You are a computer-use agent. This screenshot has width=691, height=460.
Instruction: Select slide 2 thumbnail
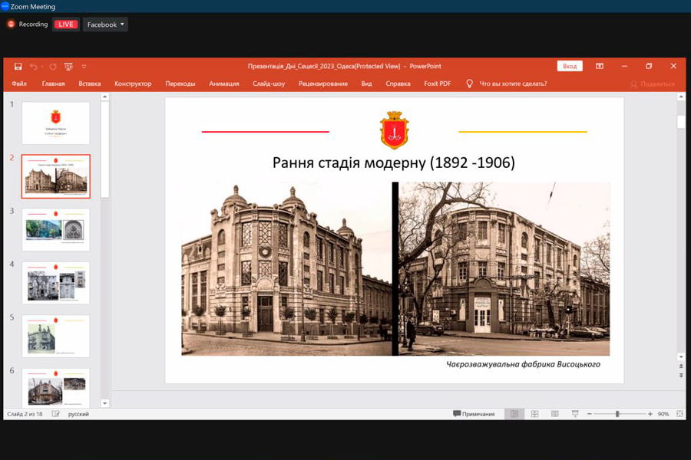56,176
